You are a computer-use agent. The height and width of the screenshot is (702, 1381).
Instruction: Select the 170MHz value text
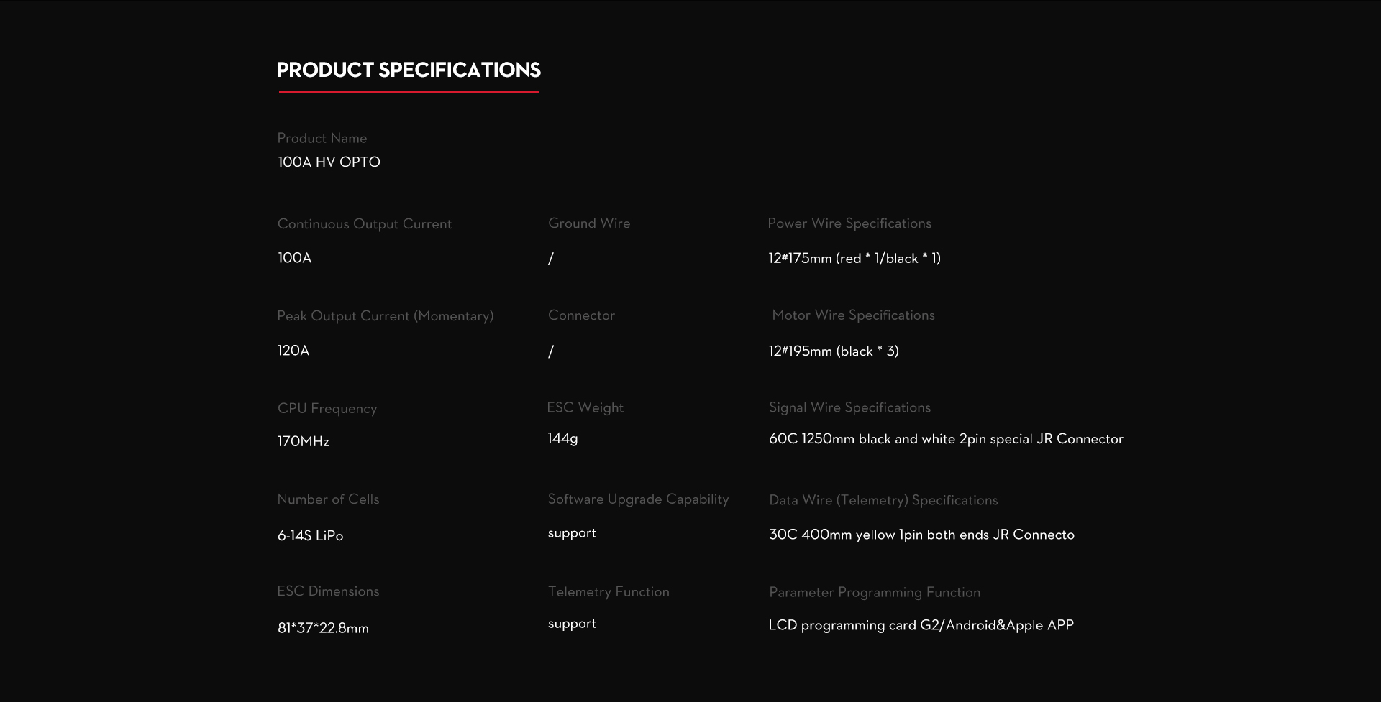[x=303, y=442]
